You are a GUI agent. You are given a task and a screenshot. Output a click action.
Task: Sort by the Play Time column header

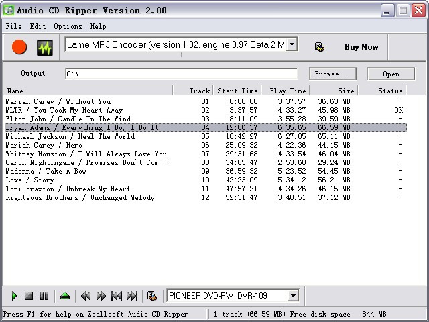click(x=286, y=91)
